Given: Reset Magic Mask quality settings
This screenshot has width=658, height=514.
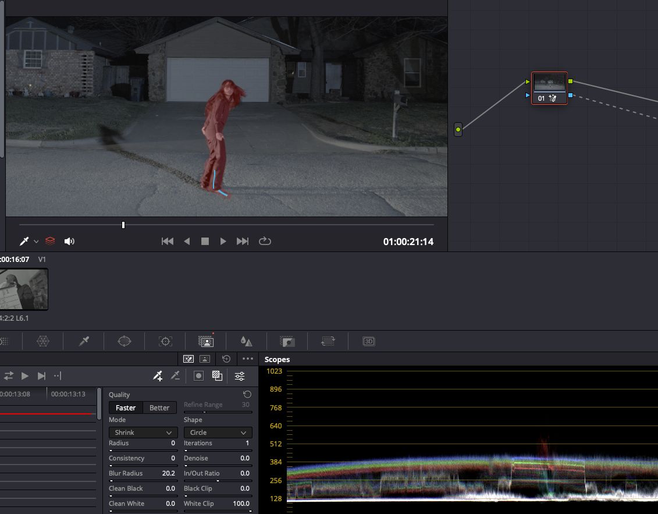Looking at the screenshot, I should coord(247,394).
